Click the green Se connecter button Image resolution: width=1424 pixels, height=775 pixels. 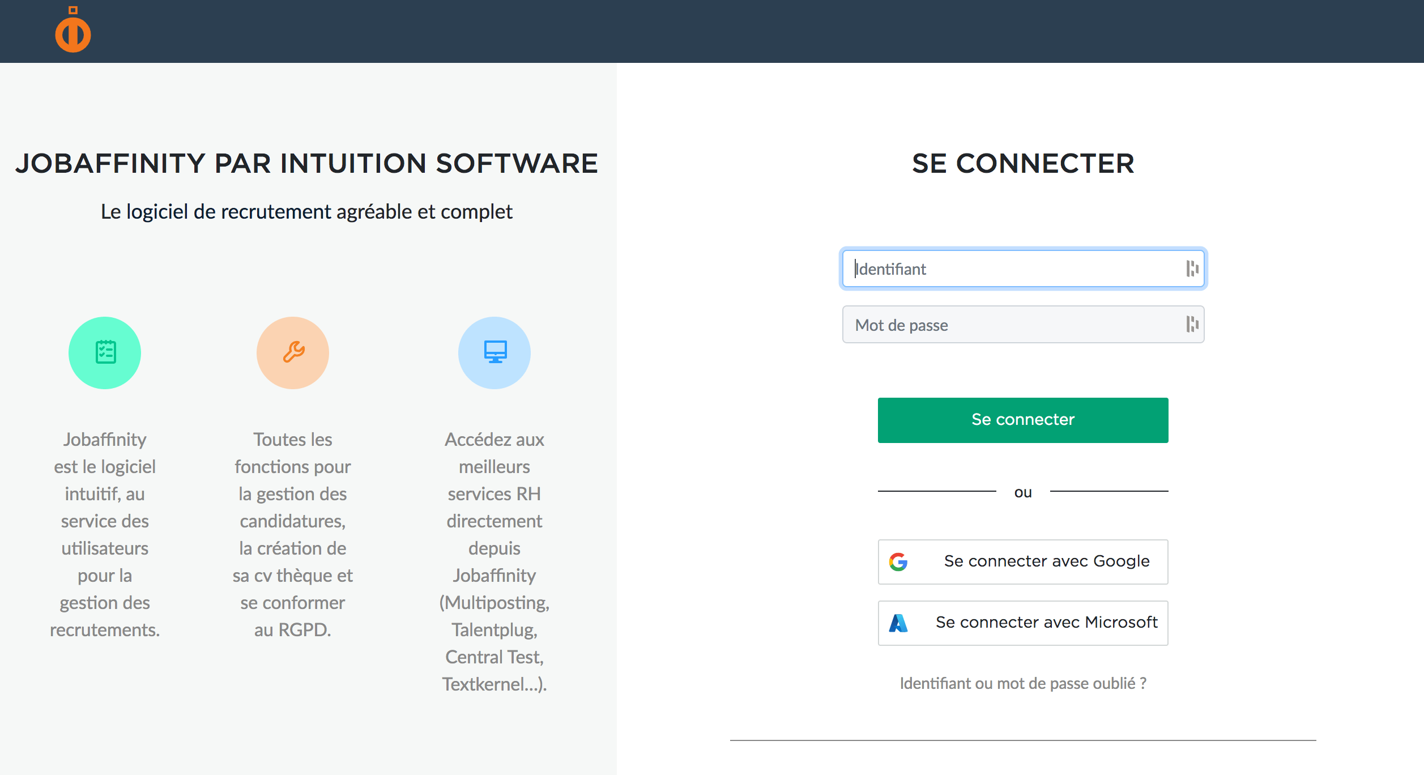tap(1023, 420)
